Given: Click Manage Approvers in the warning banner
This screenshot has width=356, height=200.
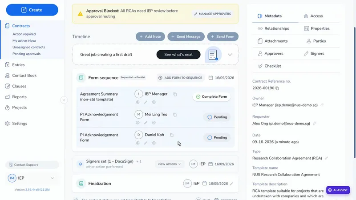Looking at the screenshot, I should click(213, 14).
